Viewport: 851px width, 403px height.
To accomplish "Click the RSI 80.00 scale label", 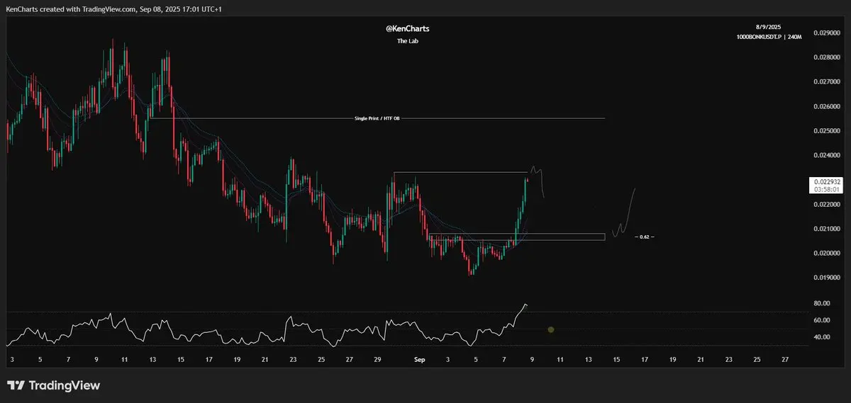I will [822, 303].
